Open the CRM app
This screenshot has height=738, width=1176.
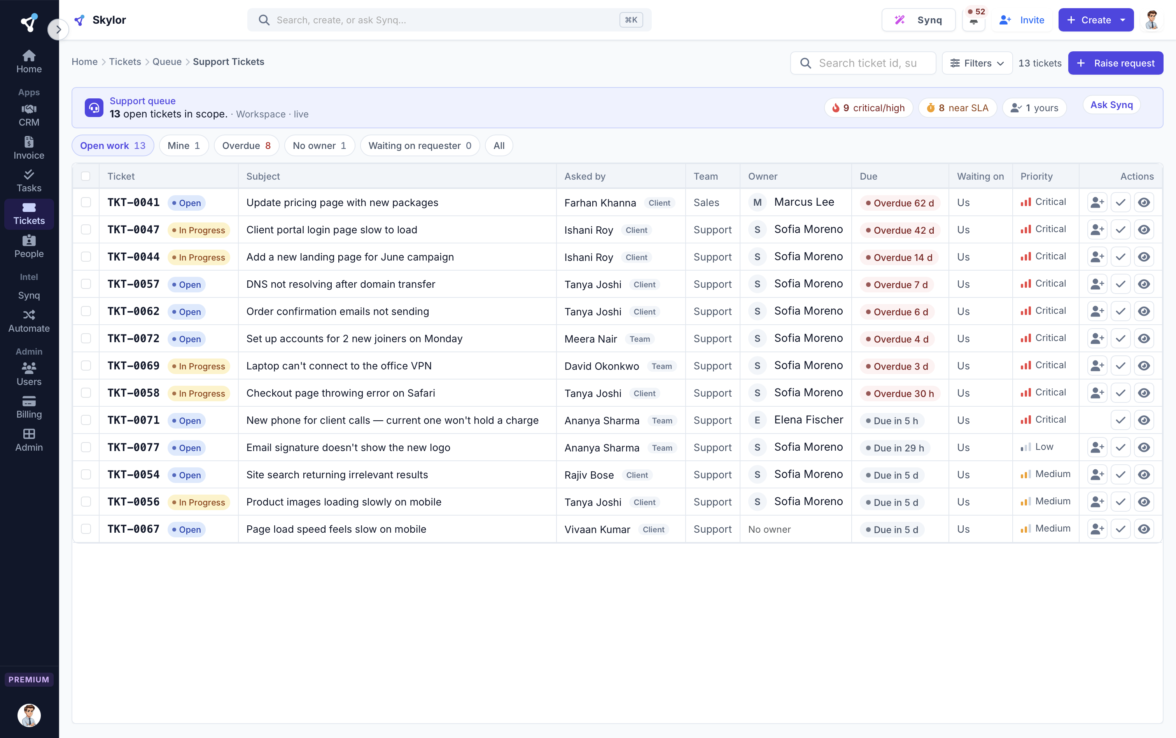[x=29, y=115]
